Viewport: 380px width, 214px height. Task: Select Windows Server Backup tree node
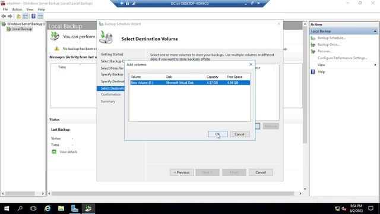pos(24,24)
